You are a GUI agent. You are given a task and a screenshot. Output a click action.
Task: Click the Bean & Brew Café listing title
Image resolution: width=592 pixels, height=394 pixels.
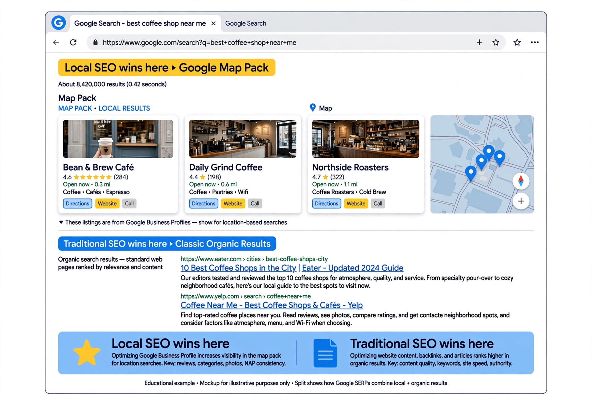(x=98, y=167)
